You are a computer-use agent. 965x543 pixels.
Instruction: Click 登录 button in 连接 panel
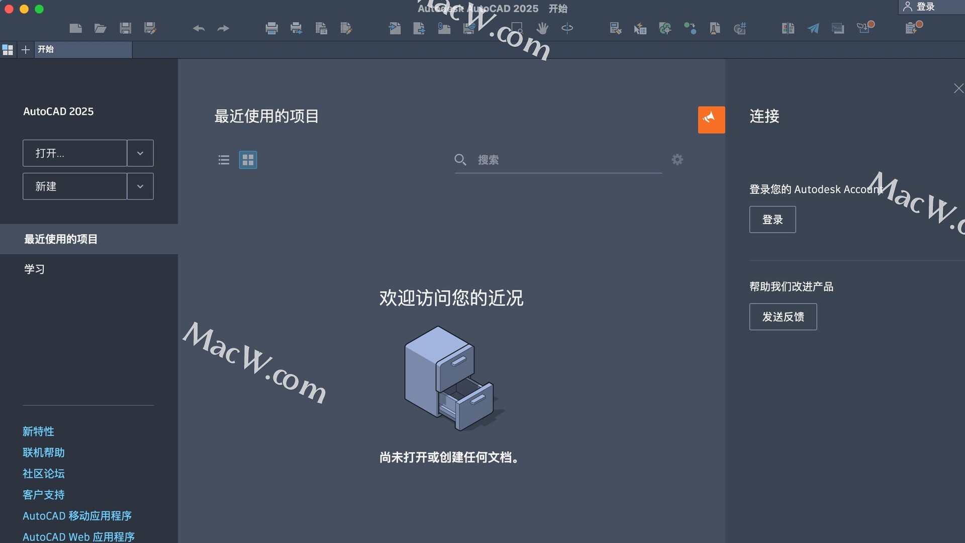[x=773, y=220]
